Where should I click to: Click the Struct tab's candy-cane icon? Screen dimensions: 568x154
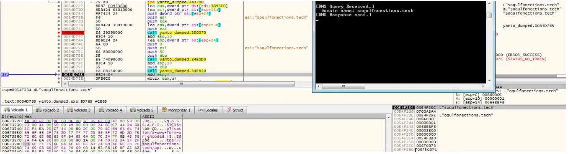(x=229, y=110)
